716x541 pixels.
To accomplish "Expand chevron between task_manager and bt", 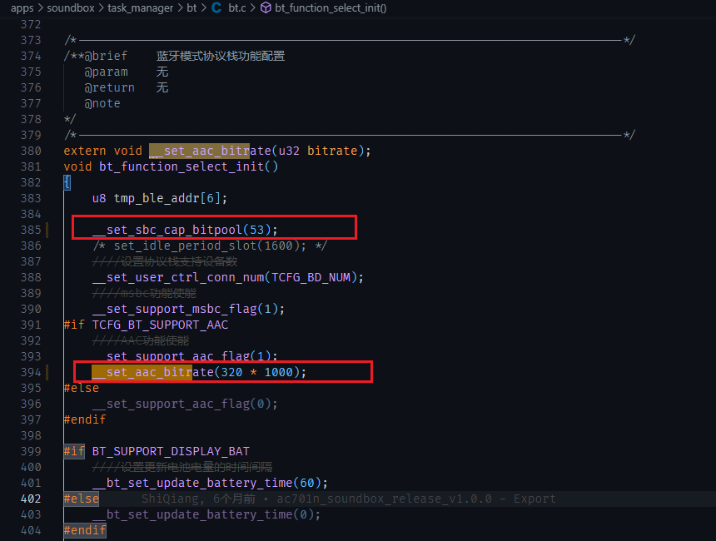I will click(x=180, y=8).
